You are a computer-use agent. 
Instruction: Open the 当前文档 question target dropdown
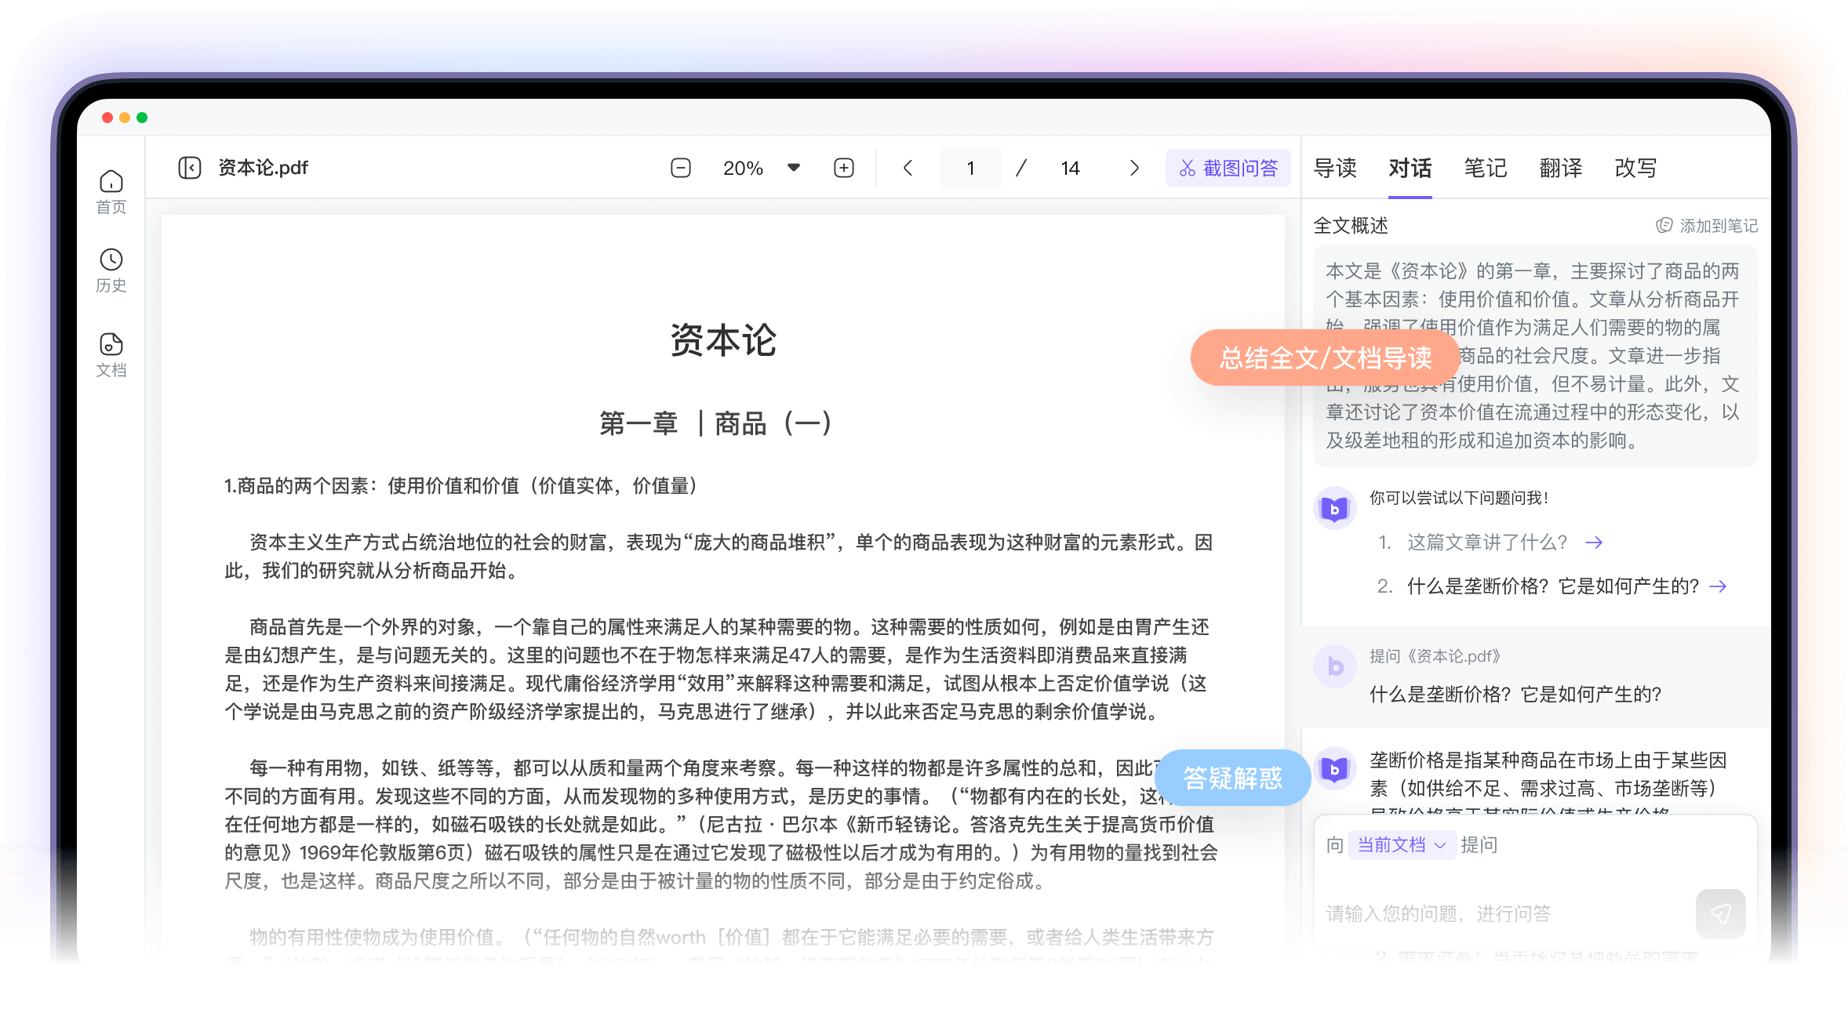[x=1401, y=844]
